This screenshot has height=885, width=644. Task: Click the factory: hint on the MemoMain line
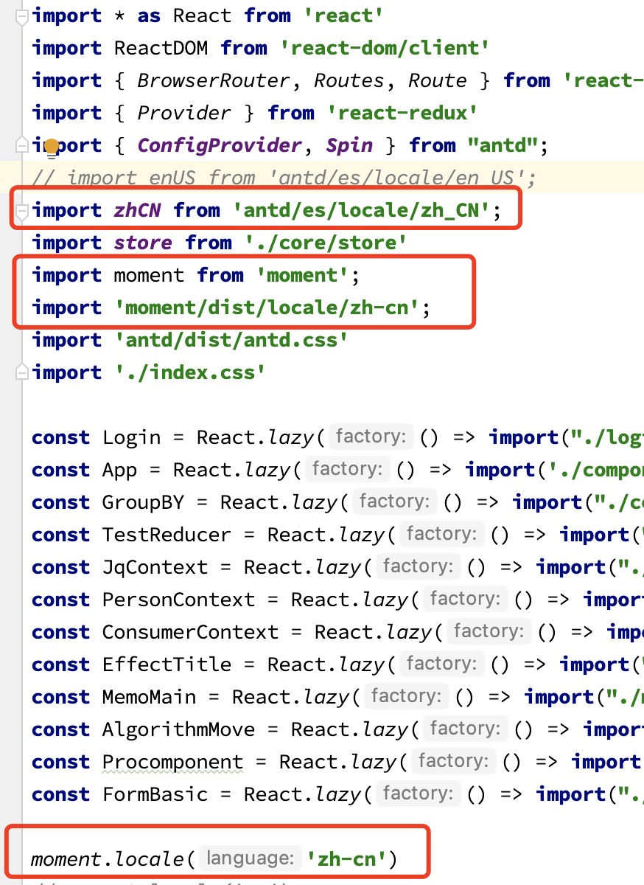click(x=406, y=697)
